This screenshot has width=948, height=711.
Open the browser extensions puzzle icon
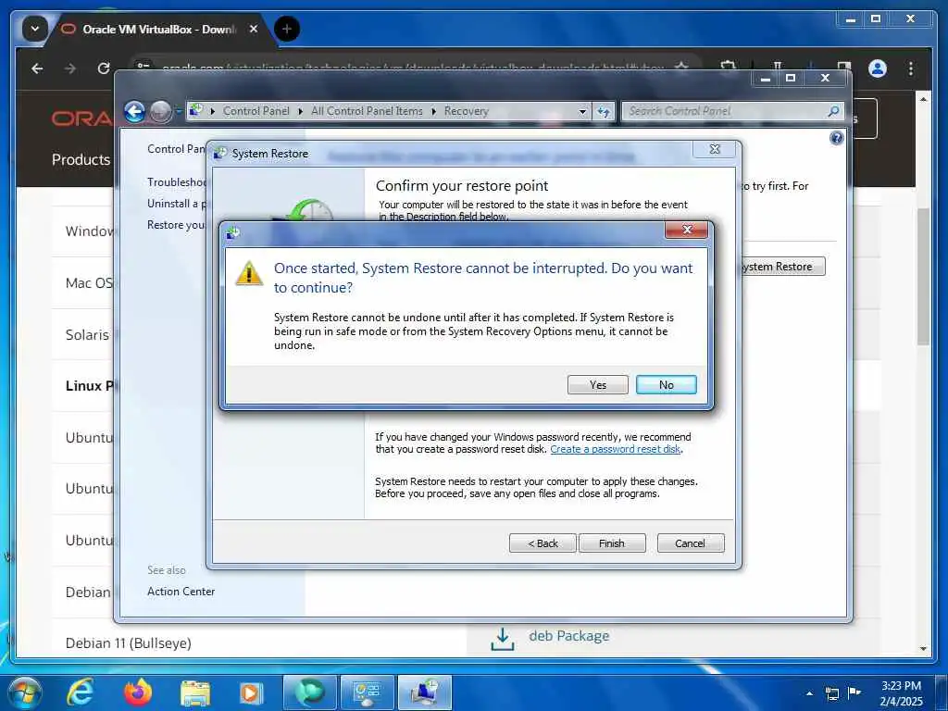coord(728,67)
